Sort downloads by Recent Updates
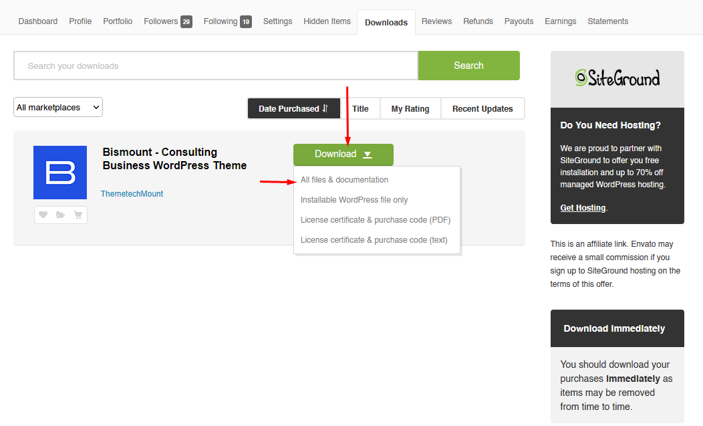 point(482,108)
